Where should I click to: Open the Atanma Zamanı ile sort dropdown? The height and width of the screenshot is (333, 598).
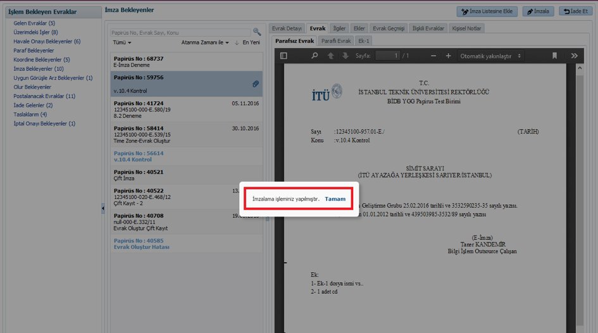pyautogui.click(x=205, y=42)
